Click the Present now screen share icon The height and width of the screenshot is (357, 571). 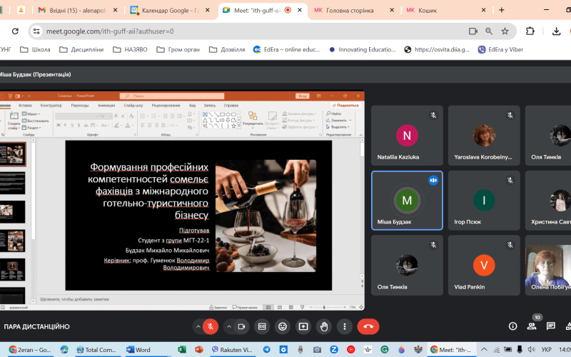click(303, 326)
